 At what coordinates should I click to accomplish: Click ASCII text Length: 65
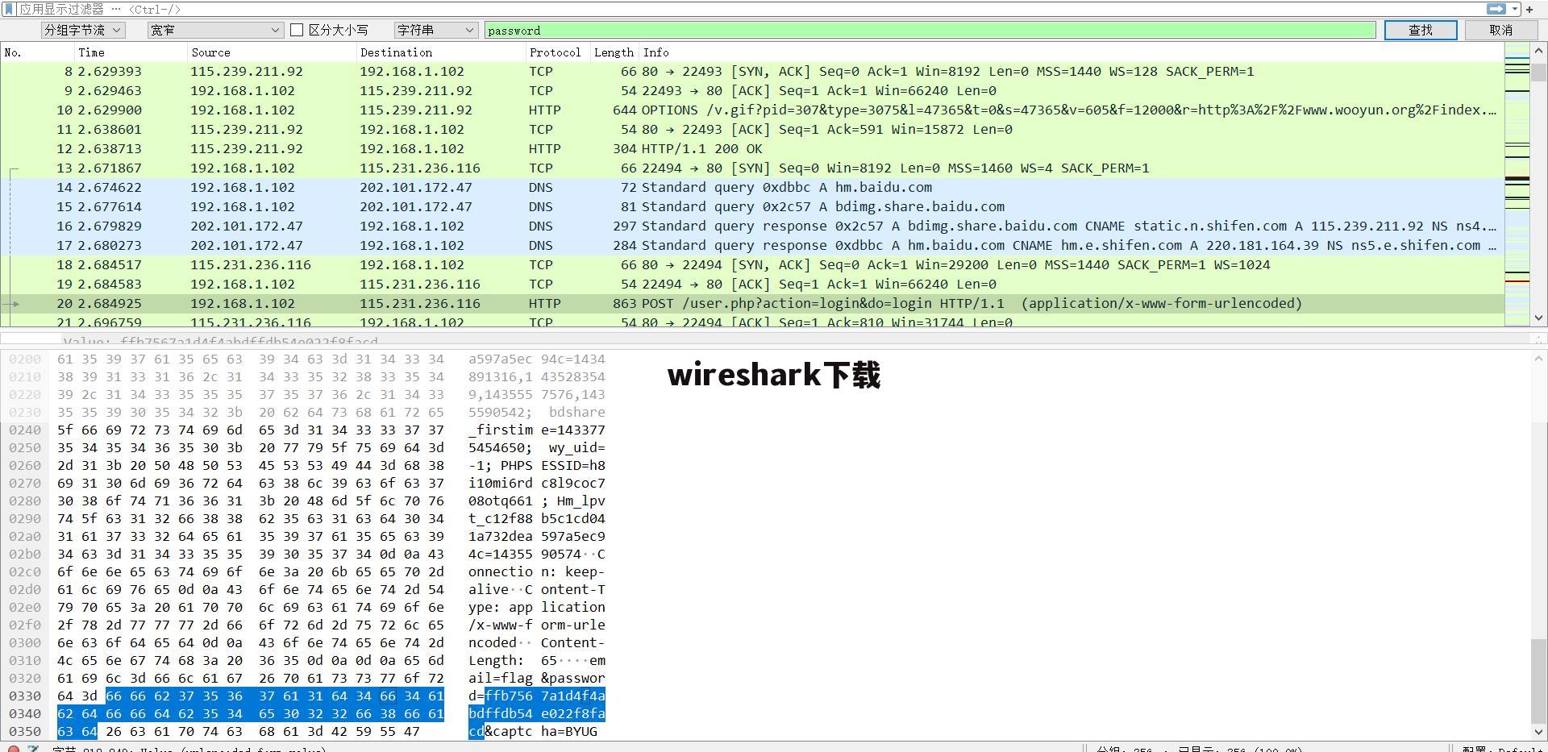[x=513, y=660]
